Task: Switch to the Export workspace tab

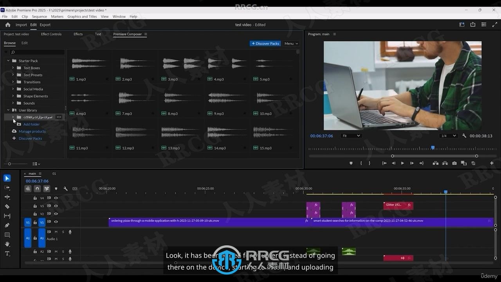Action: pyautogui.click(x=45, y=25)
